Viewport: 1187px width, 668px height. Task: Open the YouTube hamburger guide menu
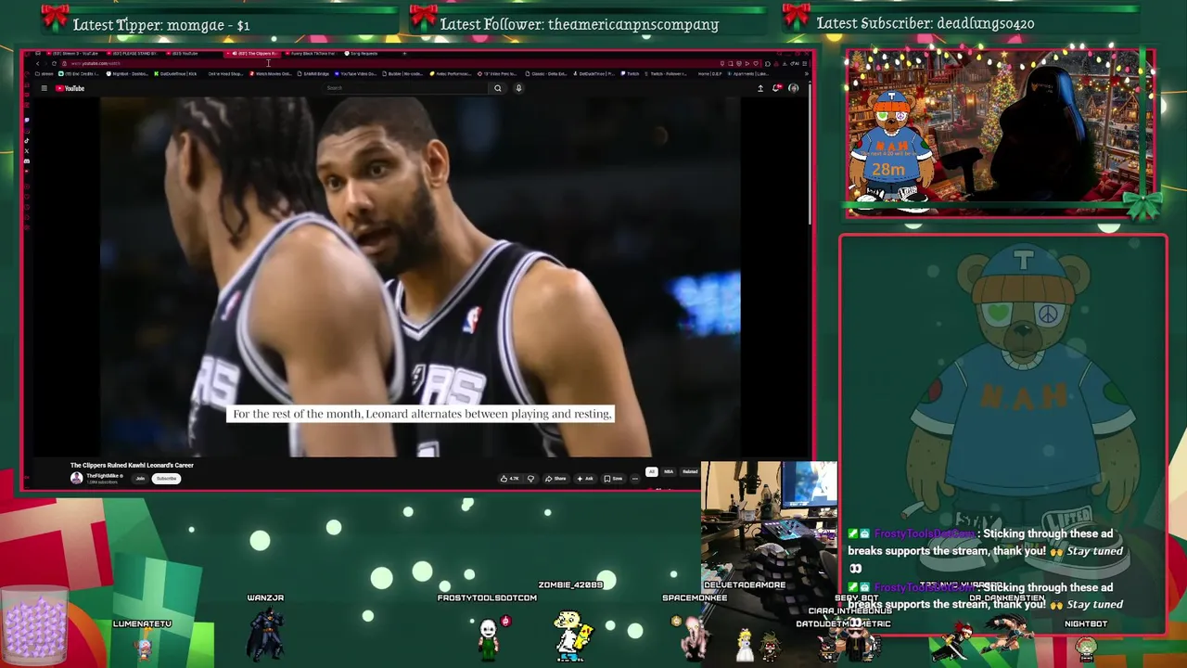44,88
